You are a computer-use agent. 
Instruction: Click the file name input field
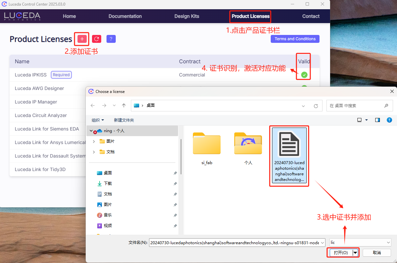tap(234, 243)
